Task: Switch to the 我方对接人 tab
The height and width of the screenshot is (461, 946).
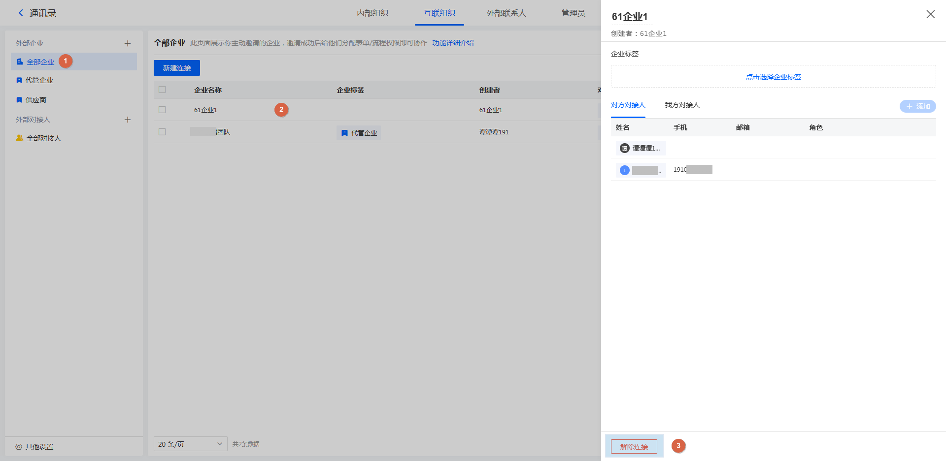Action: [682, 105]
